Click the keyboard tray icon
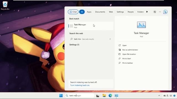The image size is (177, 99). pos(171,96)
